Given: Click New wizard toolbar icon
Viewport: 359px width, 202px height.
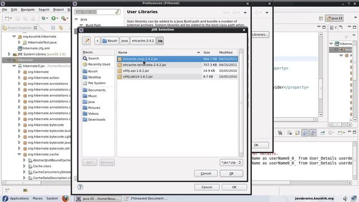Looking at the screenshot, I should (x=7, y=19).
